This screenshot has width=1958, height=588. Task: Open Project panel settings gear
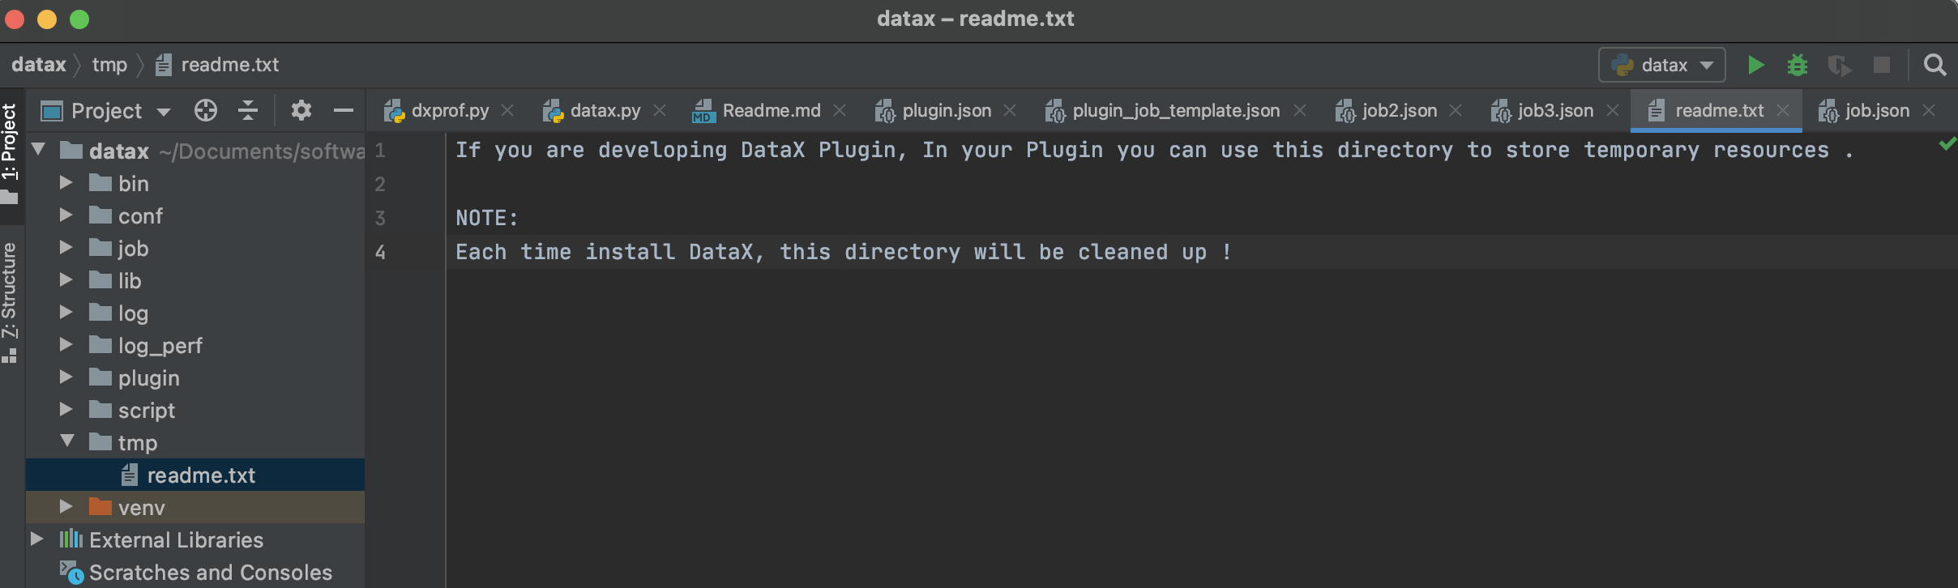[301, 110]
